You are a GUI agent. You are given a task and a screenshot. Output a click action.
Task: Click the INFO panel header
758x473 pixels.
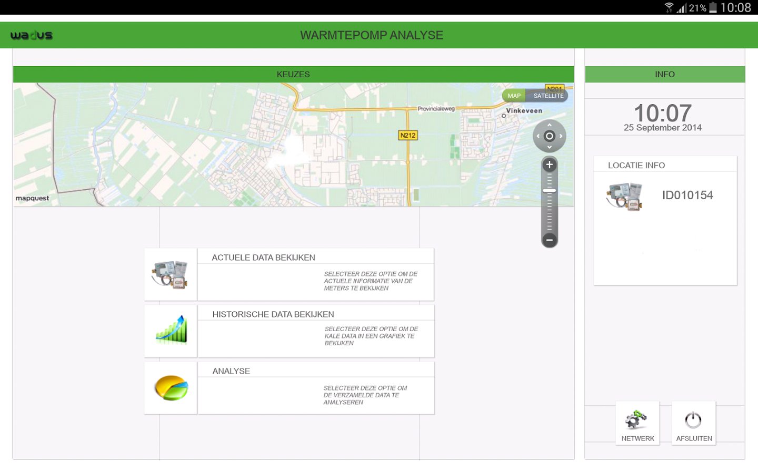pos(665,74)
